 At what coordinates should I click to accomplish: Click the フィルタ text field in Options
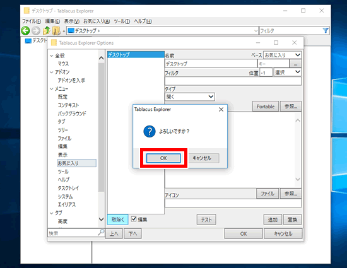(233, 81)
